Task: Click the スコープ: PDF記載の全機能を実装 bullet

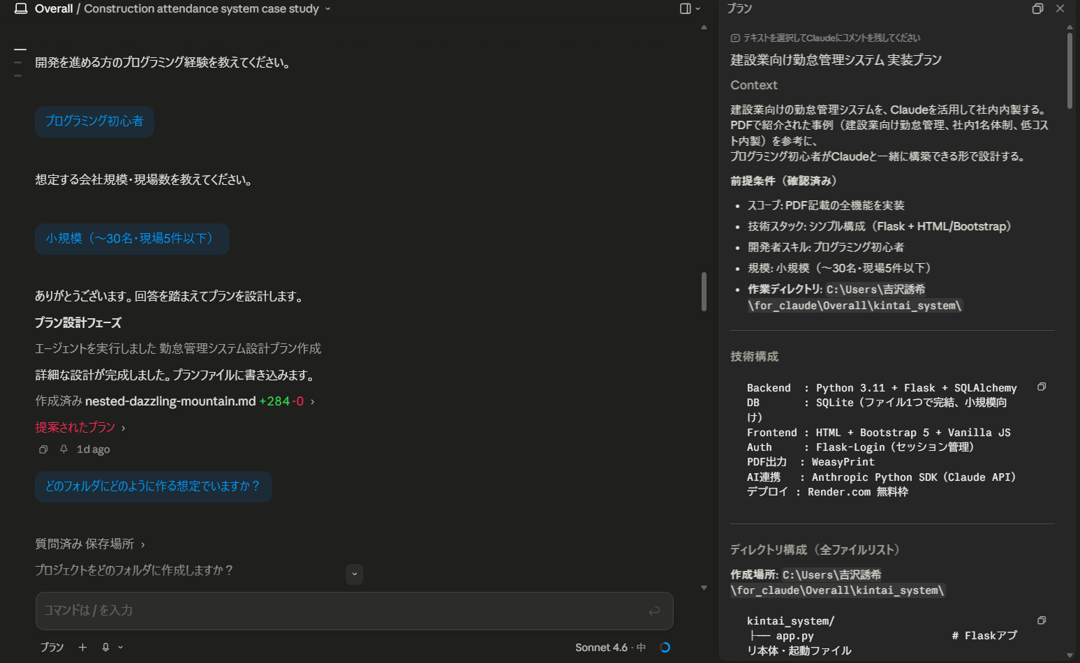Action: [x=826, y=205]
